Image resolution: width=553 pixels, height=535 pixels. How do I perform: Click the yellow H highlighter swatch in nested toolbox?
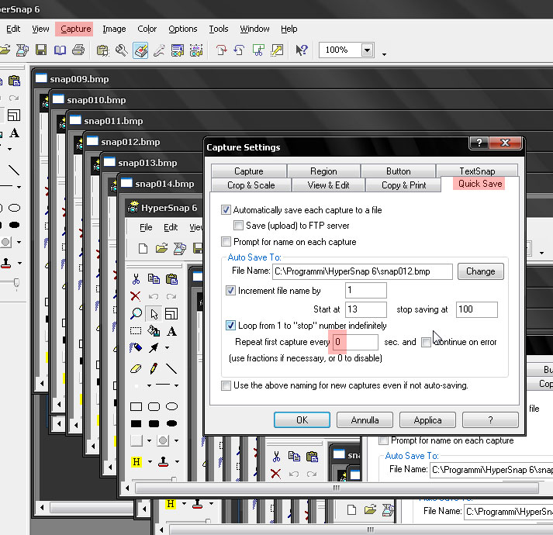[137, 461]
